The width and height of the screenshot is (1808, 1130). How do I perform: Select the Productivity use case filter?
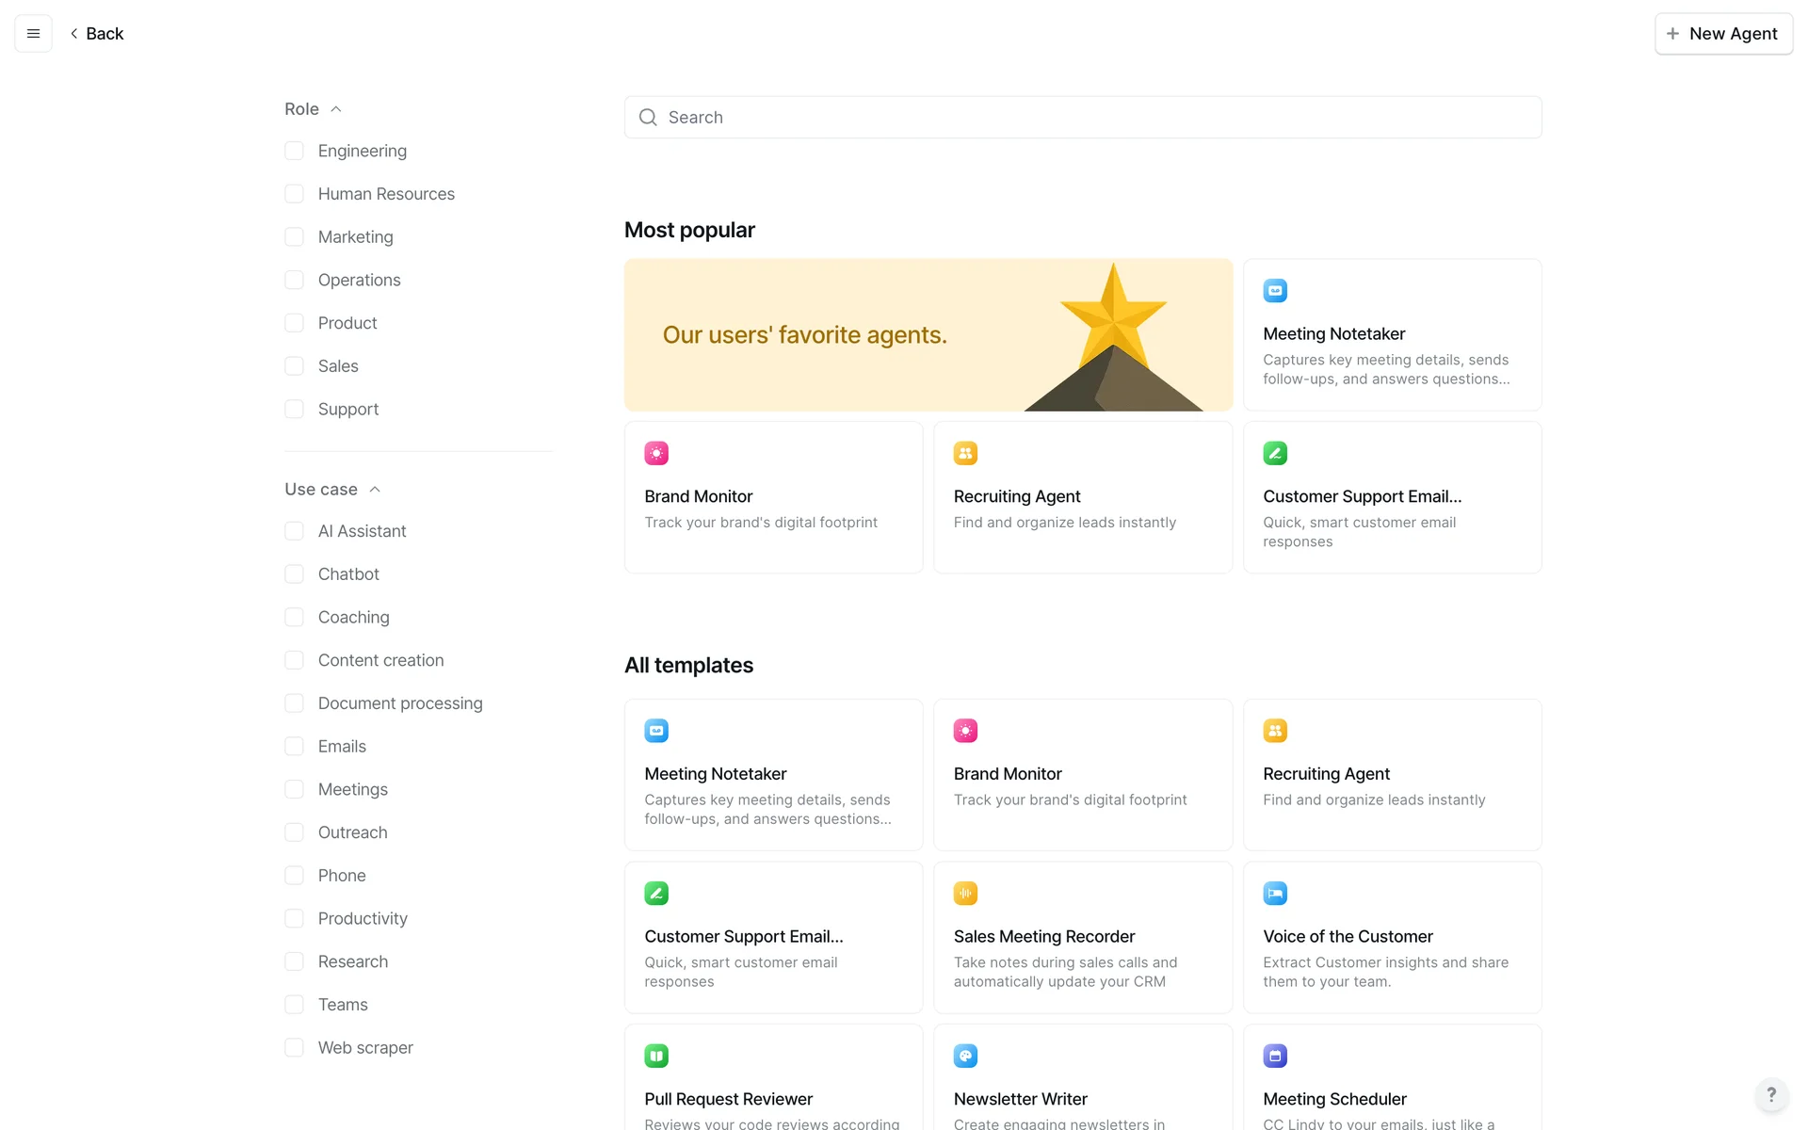(x=295, y=919)
